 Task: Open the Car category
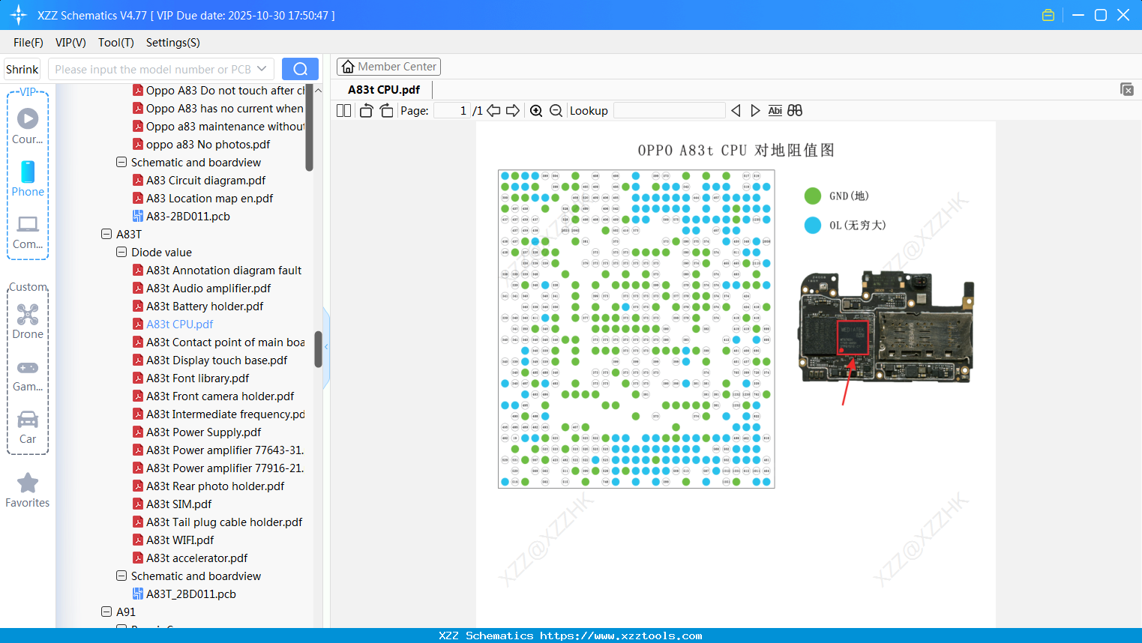[x=28, y=426]
